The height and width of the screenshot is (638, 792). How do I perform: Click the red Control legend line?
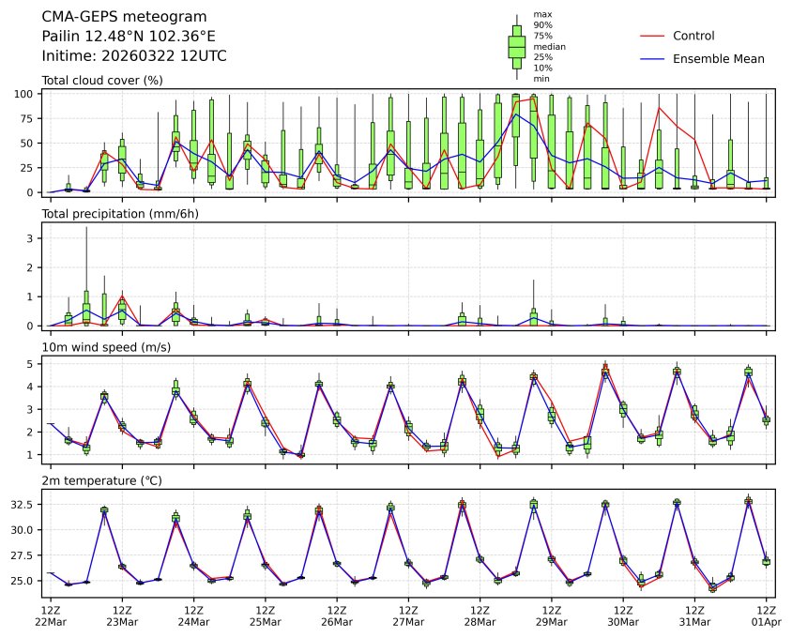652,36
